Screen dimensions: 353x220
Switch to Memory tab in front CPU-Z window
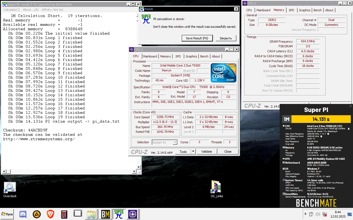pos(165,56)
